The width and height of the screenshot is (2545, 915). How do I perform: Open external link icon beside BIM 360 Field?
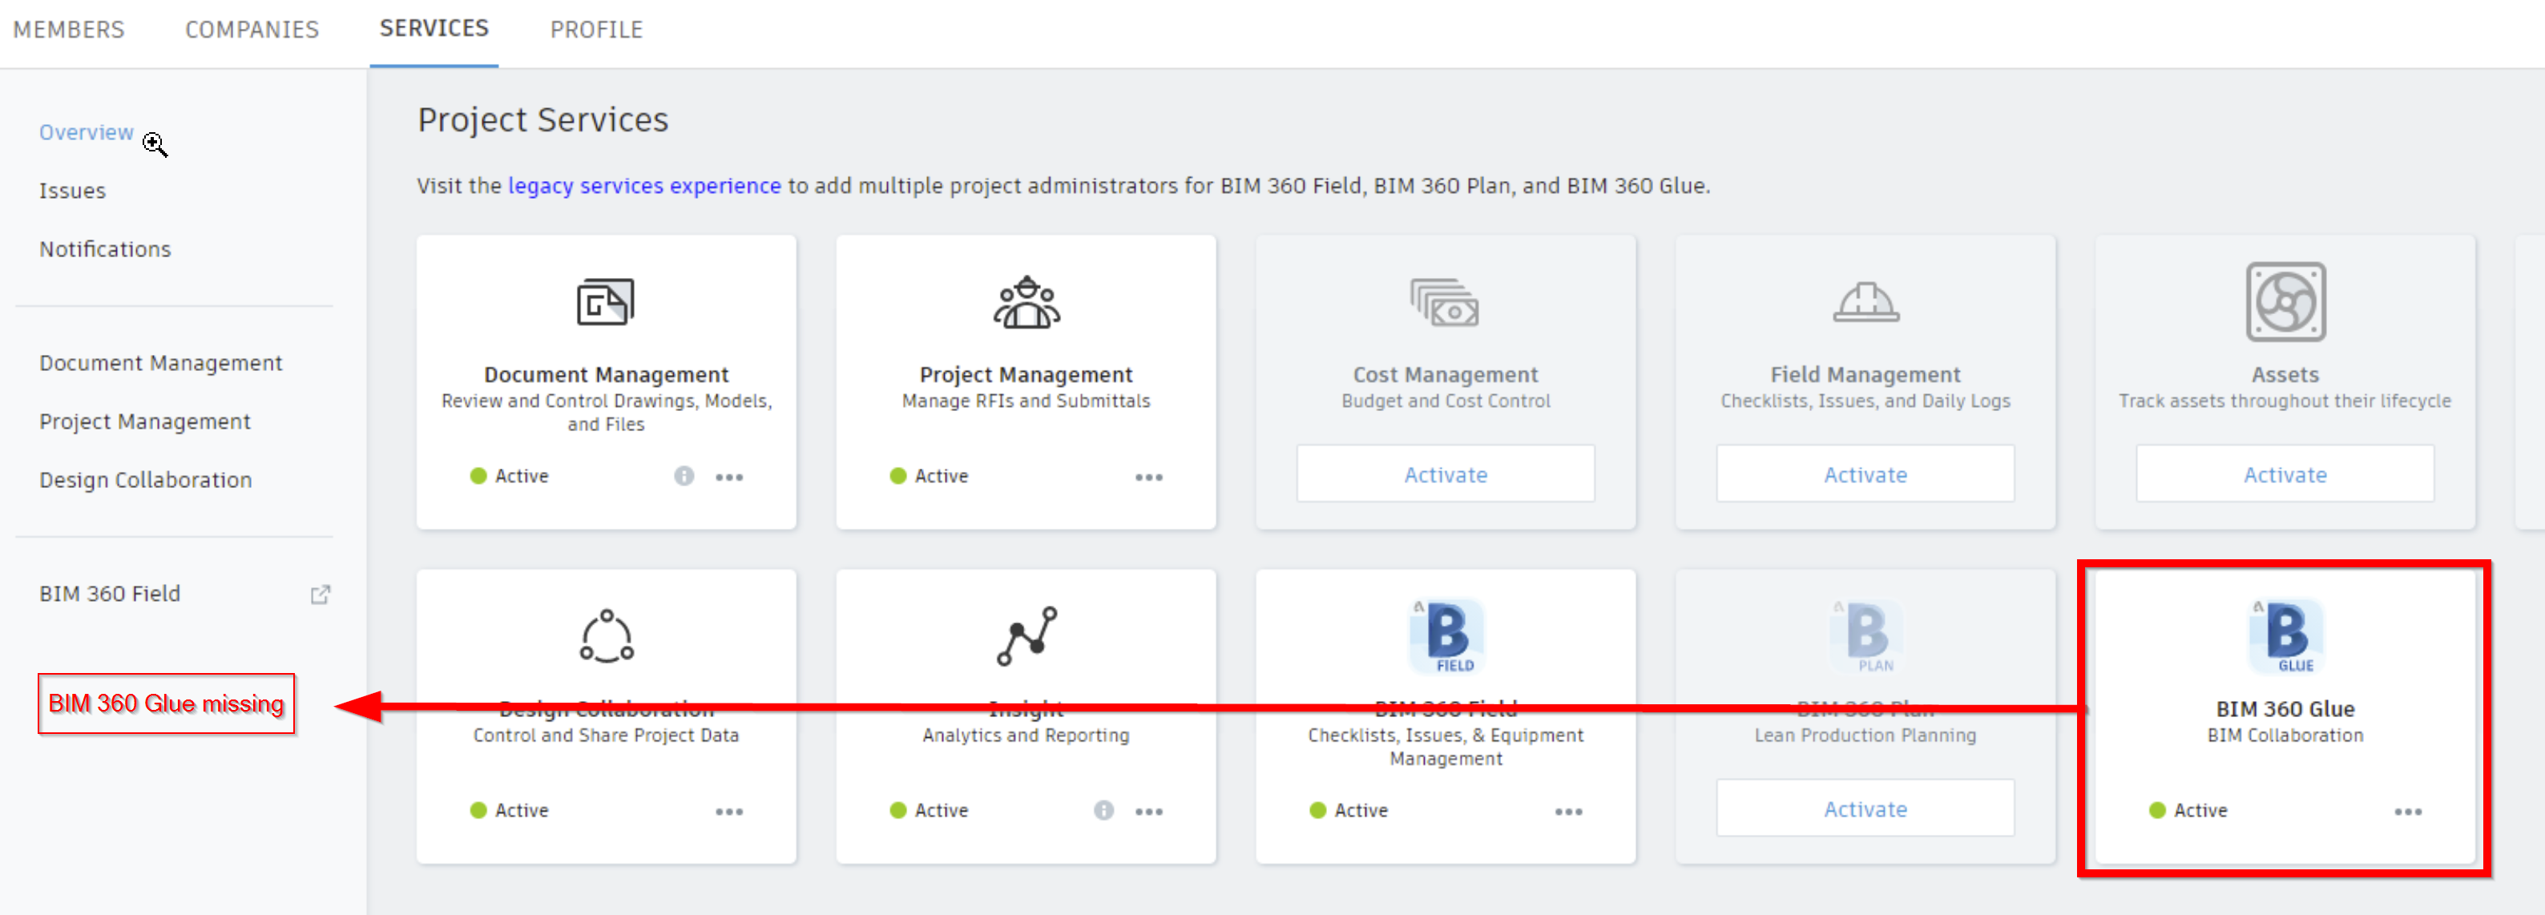pyautogui.click(x=320, y=594)
